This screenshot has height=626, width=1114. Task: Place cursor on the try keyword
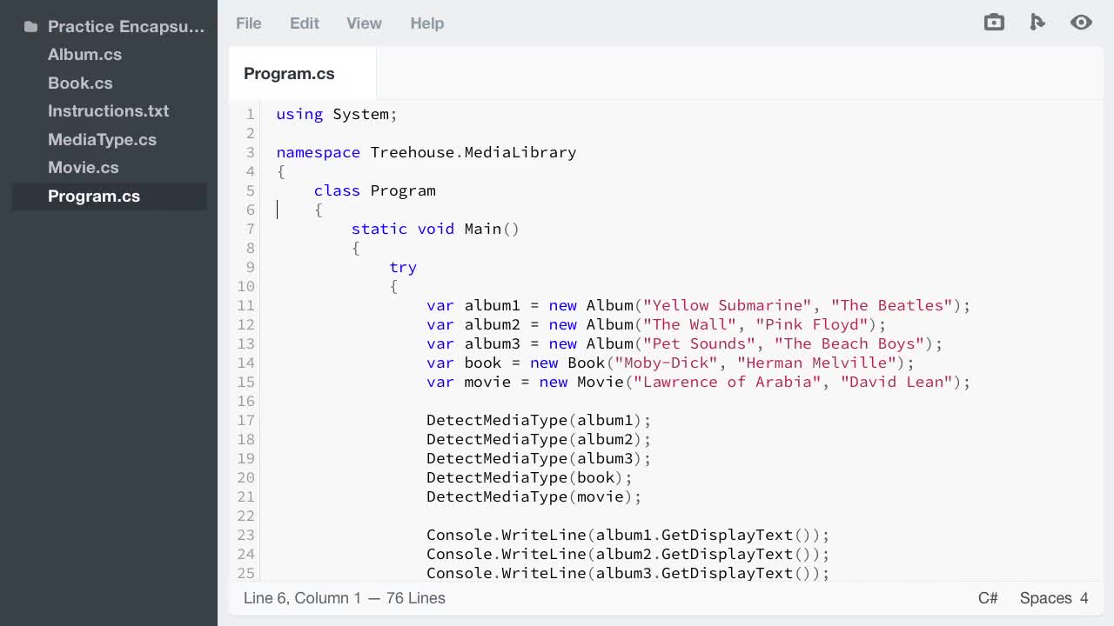point(402,267)
